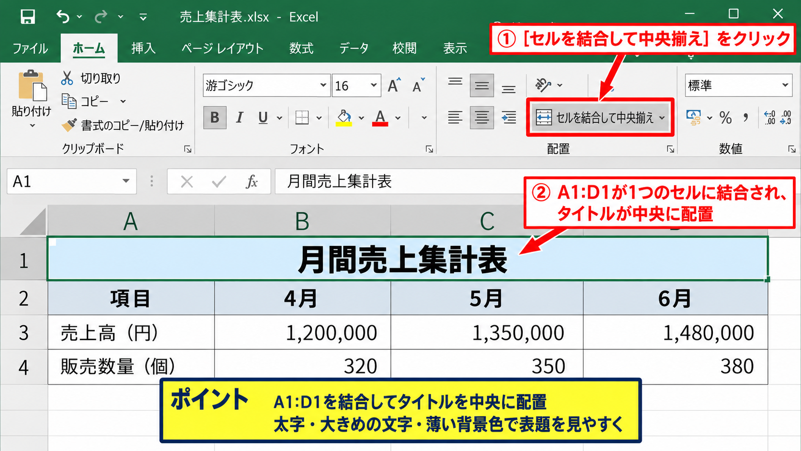Click the Redo arrow icon

pos(101,17)
